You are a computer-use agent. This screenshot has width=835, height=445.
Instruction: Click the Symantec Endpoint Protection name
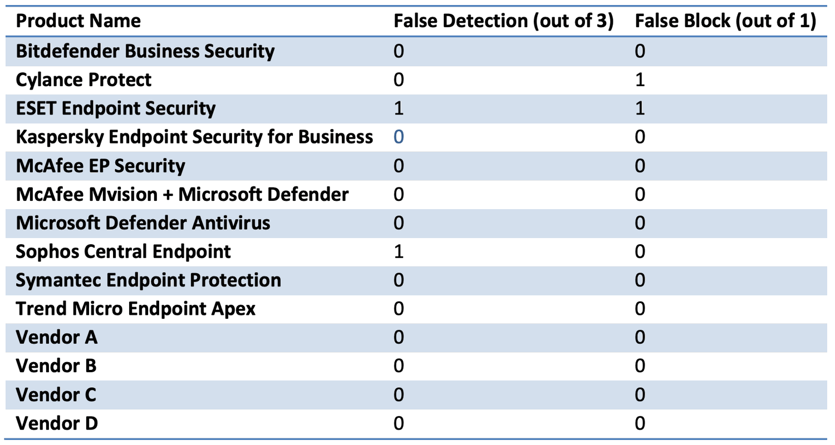click(x=148, y=280)
